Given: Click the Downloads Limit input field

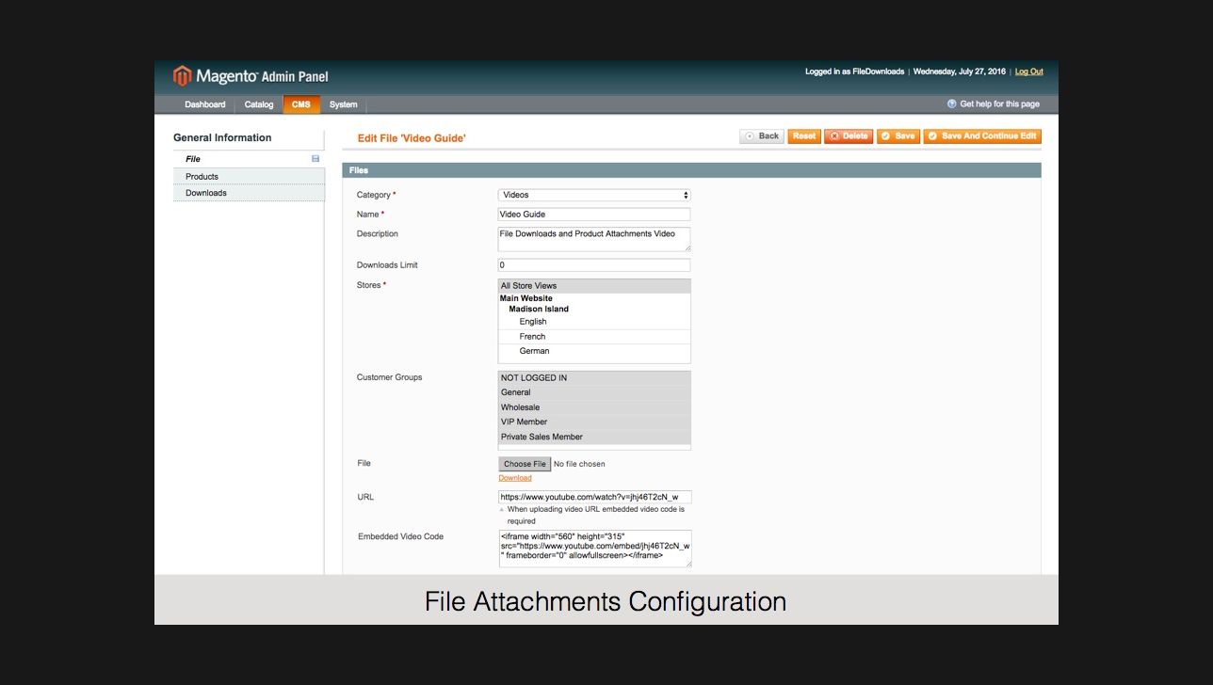Looking at the screenshot, I should coord(593,265).
